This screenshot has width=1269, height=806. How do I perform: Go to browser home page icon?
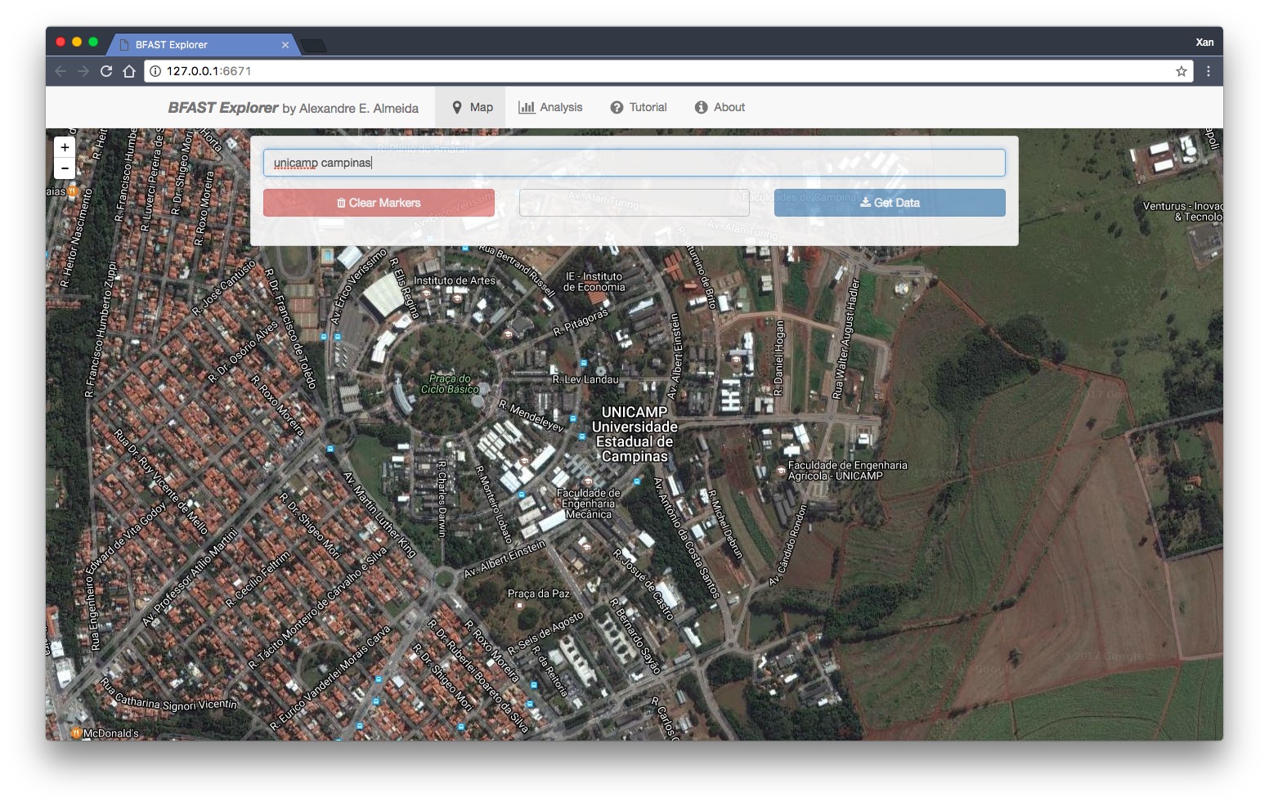[129, 71]
